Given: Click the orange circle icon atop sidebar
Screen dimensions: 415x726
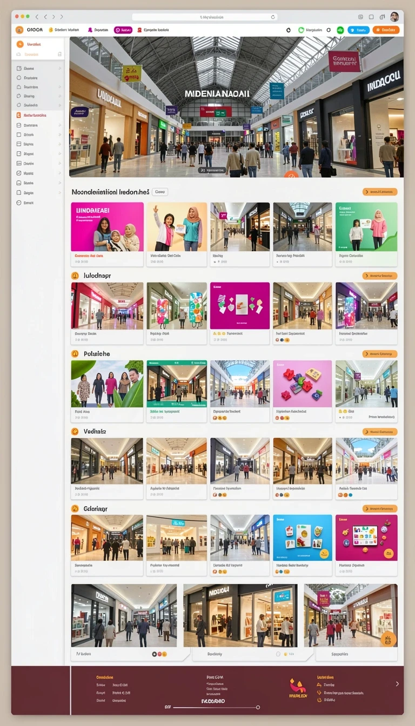Looking at the screenshot, I should coord(20,44).
